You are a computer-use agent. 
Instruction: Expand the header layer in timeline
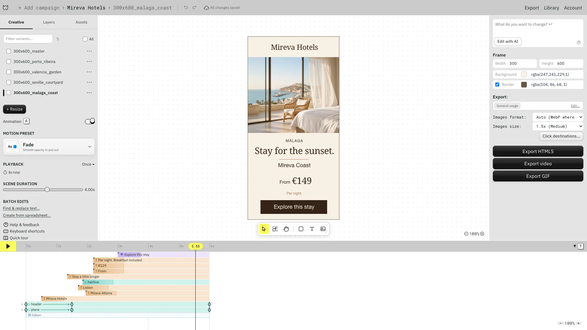(x=22, y=304)
